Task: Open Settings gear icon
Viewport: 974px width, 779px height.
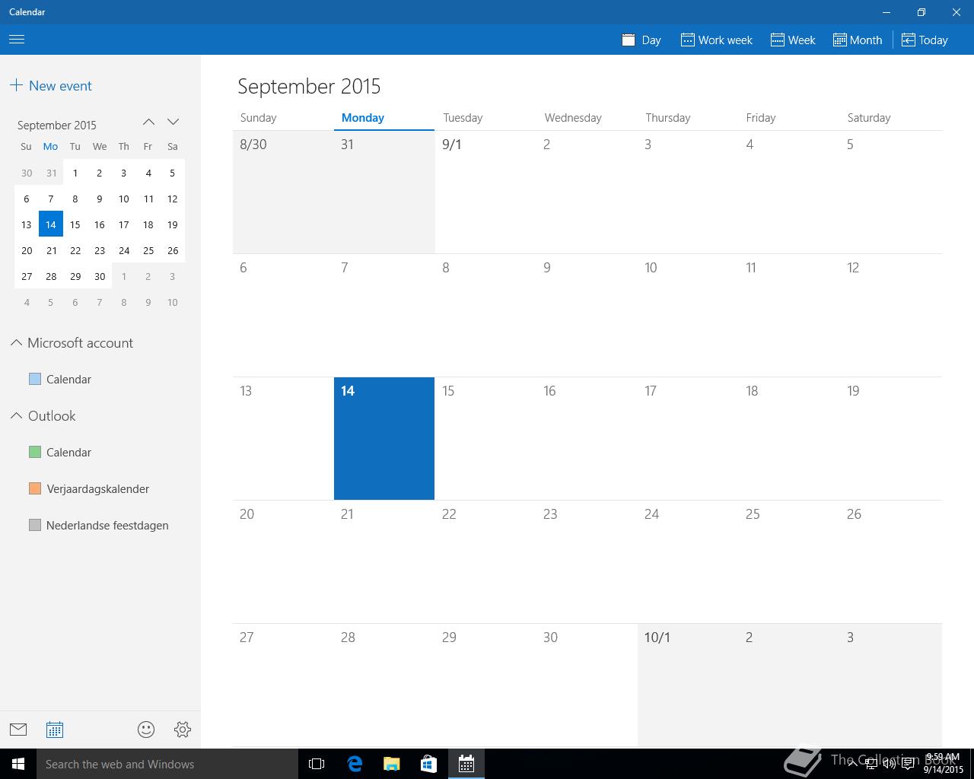Action: (183, 730)
